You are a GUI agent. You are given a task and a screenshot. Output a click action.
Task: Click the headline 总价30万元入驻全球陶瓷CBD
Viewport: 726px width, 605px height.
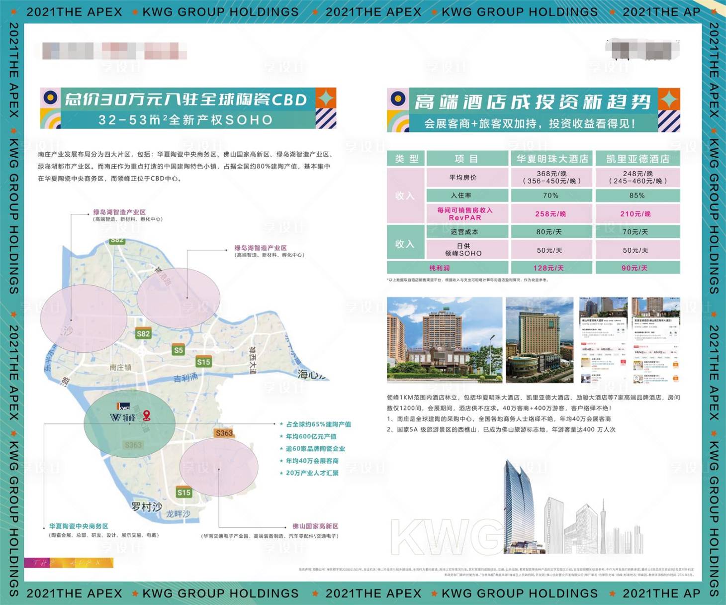click(185, 100)
